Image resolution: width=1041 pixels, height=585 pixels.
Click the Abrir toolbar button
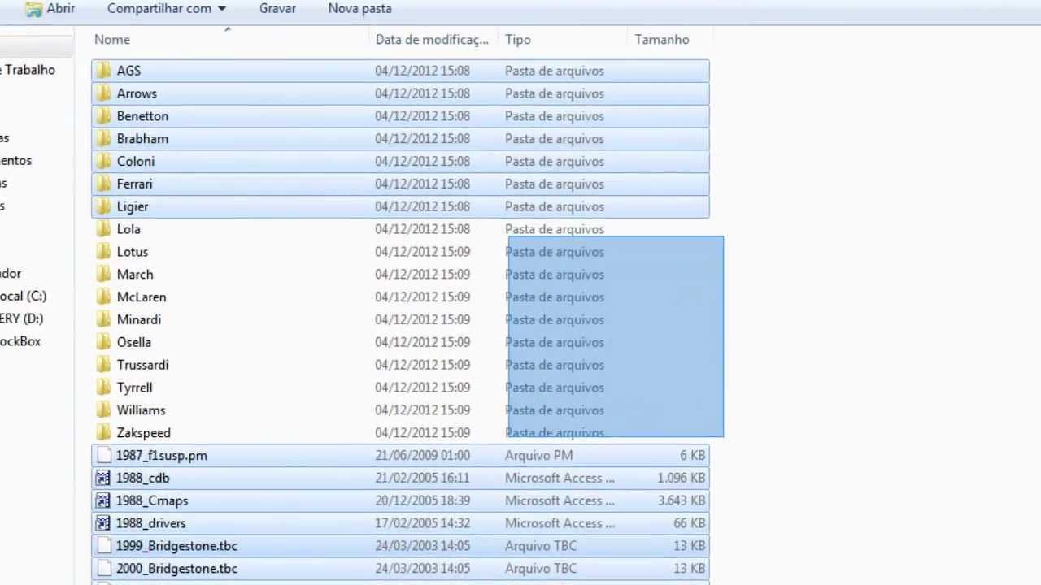(x=50, y=9)
